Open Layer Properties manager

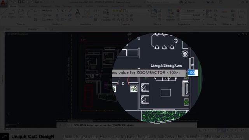point(106,15)
